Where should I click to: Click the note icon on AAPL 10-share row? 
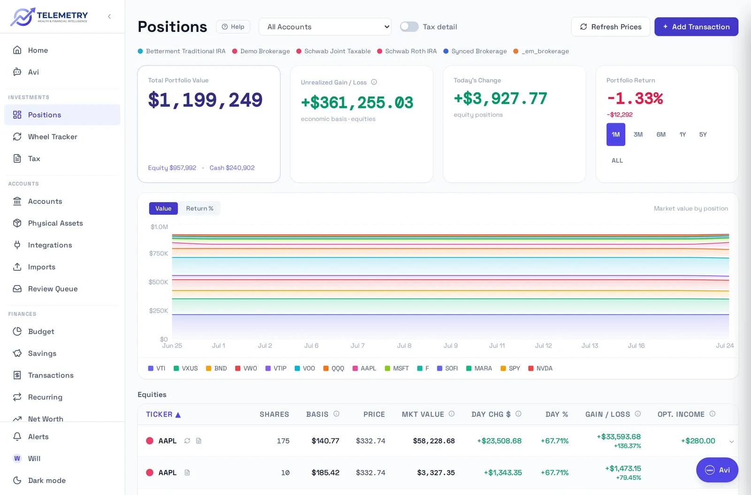point(187,472)
